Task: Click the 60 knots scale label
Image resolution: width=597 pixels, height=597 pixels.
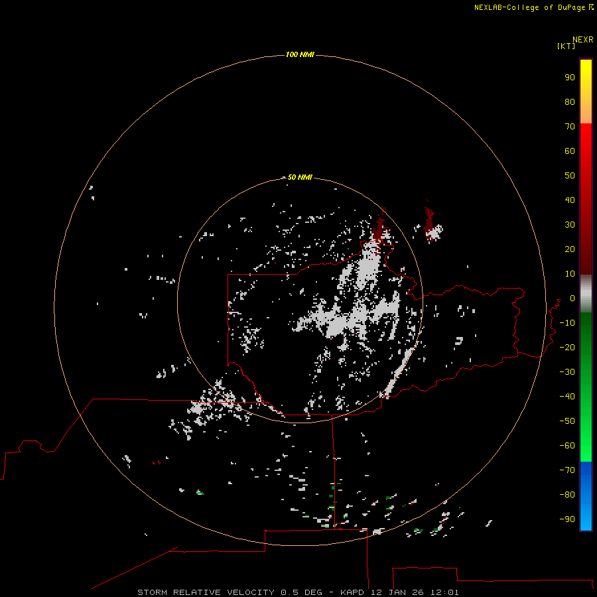Action: click(570, 151)
